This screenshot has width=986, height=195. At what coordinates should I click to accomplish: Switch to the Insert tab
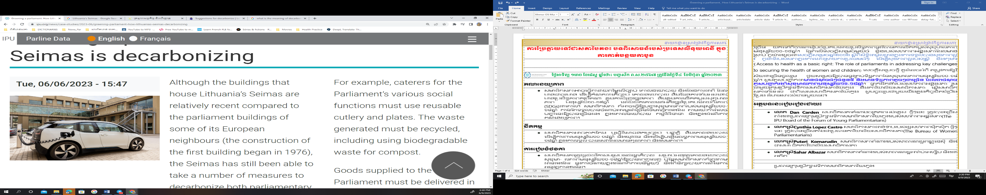[532, 8]
